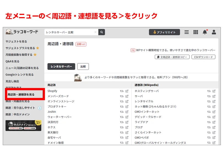
Task: Open the user account profile icon
Action: (214, 32)
